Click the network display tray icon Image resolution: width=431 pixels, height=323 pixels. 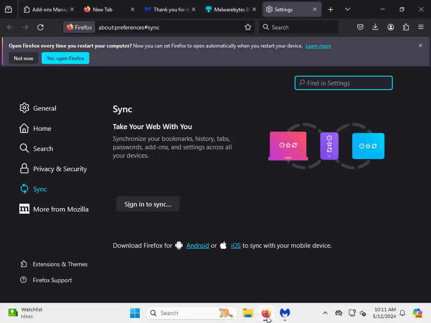[x=352, y=313]
